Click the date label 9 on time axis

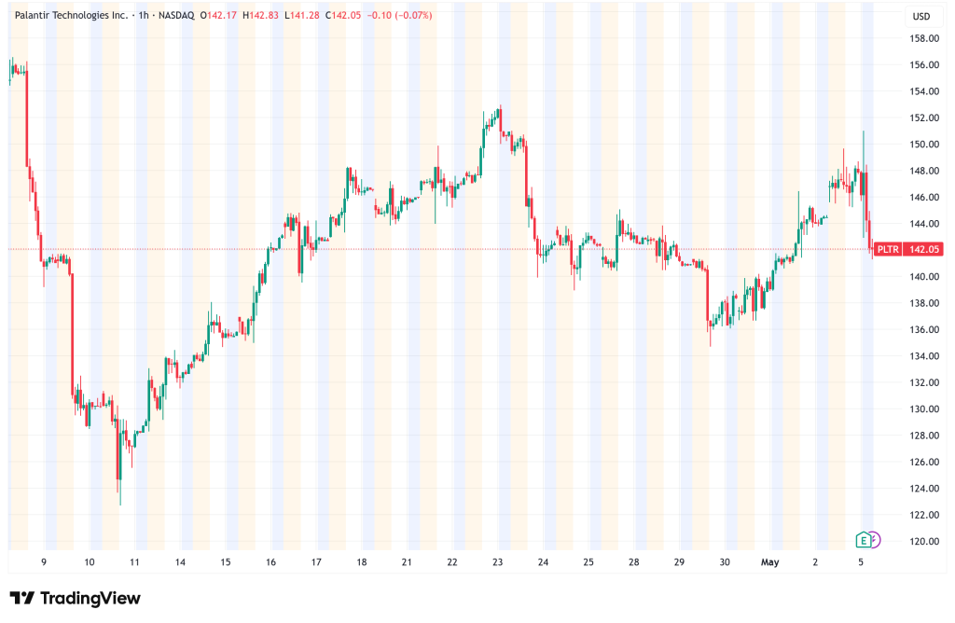(x=44, y=562)
